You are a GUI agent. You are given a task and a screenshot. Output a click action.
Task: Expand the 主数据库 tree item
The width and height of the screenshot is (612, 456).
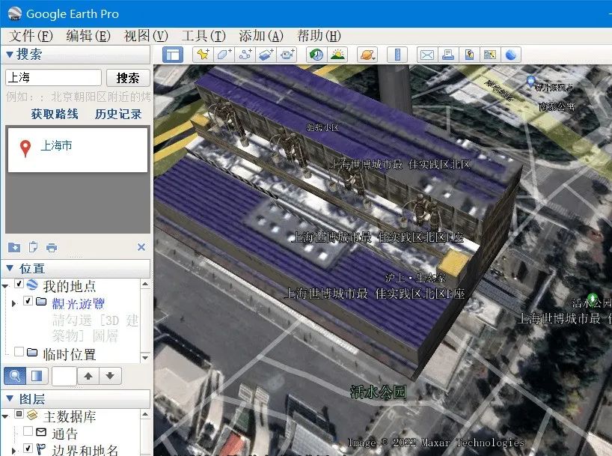tap(6, 415)
